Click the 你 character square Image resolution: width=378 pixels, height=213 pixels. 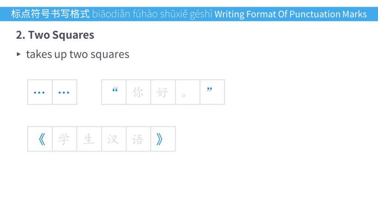click(x=138, y=92)
